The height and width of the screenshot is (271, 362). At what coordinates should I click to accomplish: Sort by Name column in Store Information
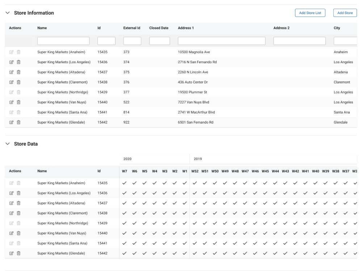point(42,28)
